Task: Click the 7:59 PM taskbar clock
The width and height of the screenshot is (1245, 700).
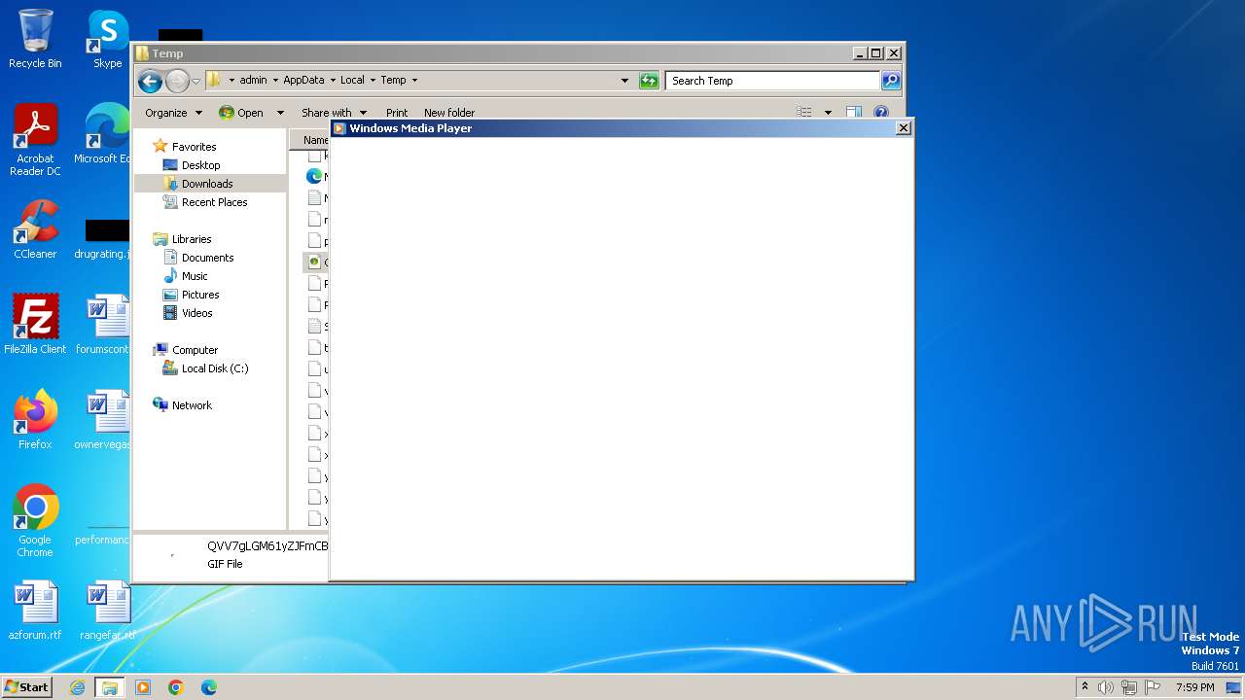Action: pos(1194,687)
